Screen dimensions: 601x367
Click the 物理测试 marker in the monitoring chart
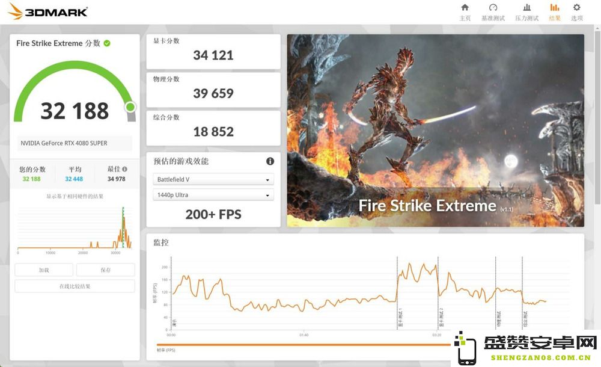pos(499,319)
